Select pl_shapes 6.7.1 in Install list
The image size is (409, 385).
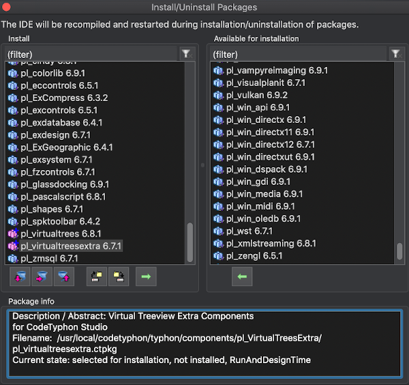(x=52, y=209)
